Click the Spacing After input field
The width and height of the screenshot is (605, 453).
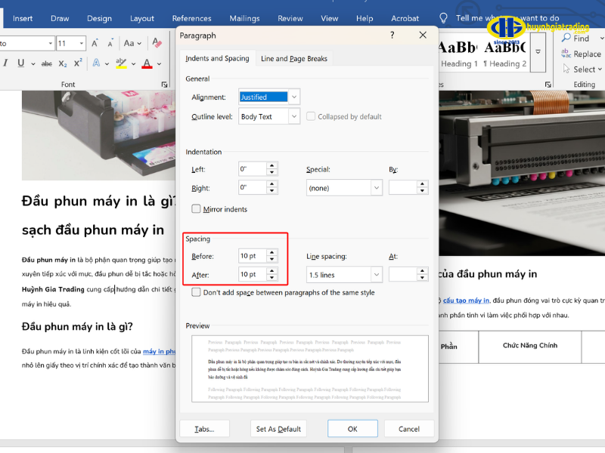pyautogui.click(x=251, y=275)
